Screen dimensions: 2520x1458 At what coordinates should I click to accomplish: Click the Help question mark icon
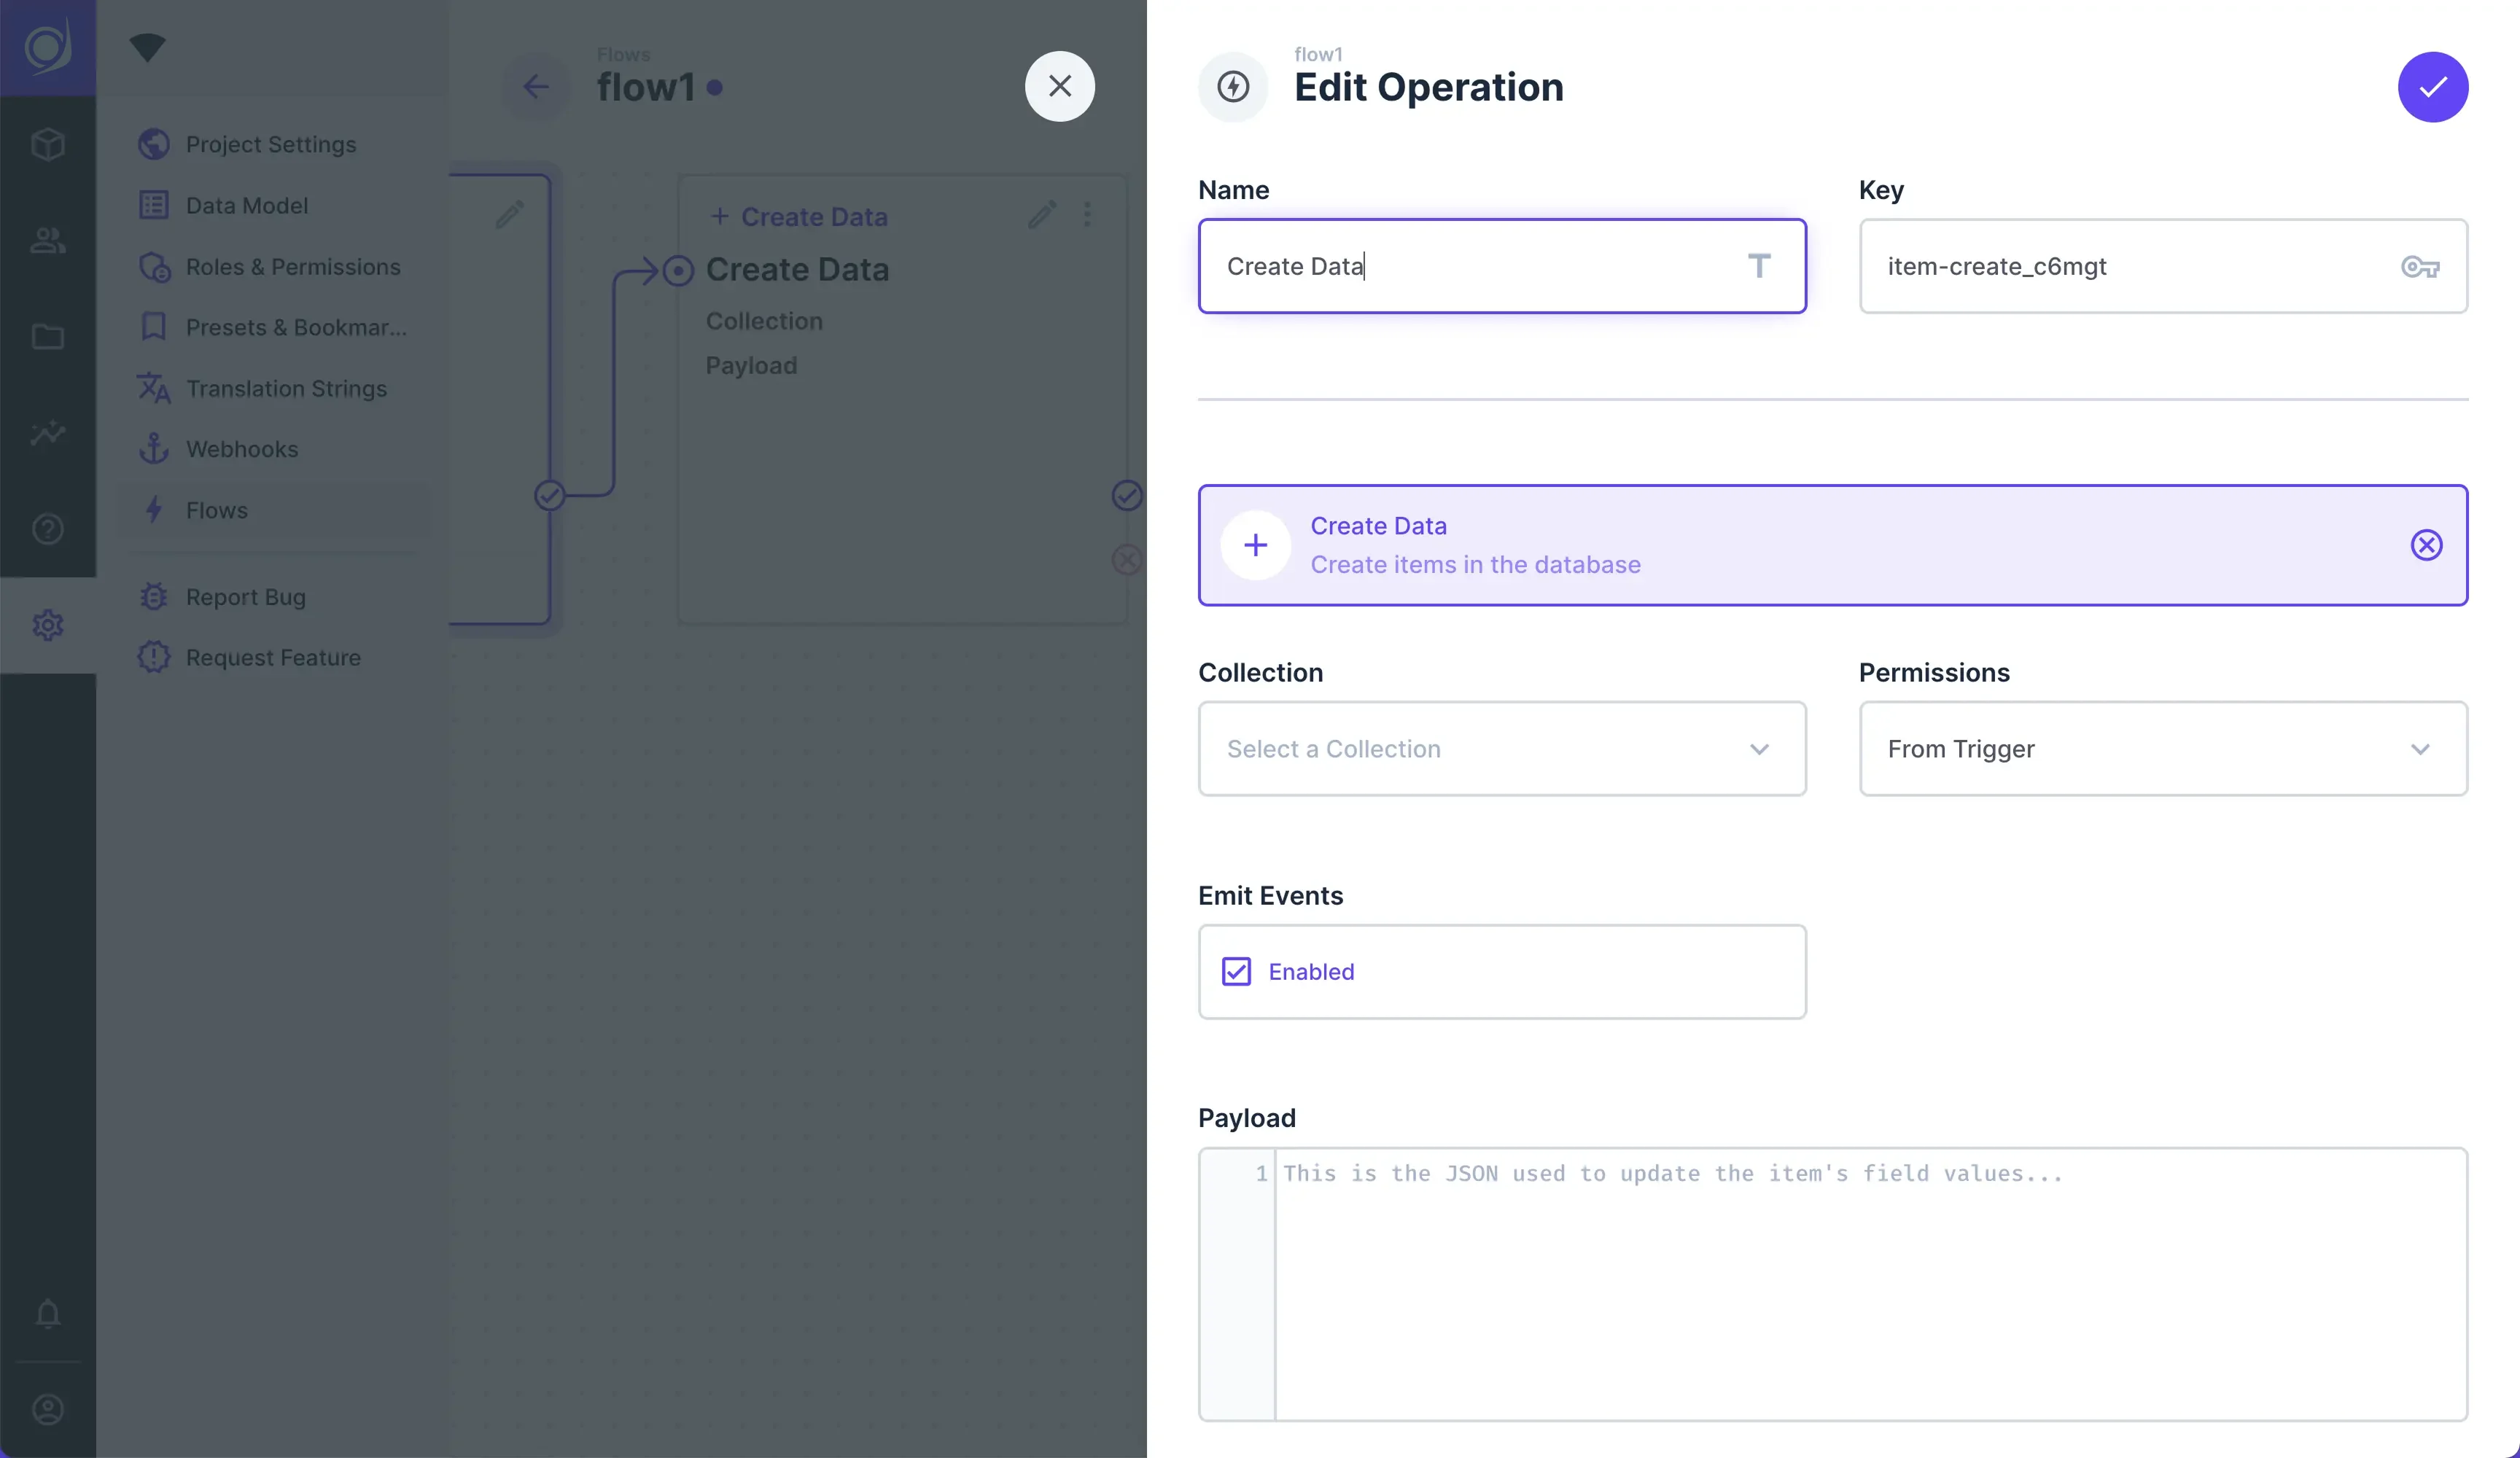(47, 529)
